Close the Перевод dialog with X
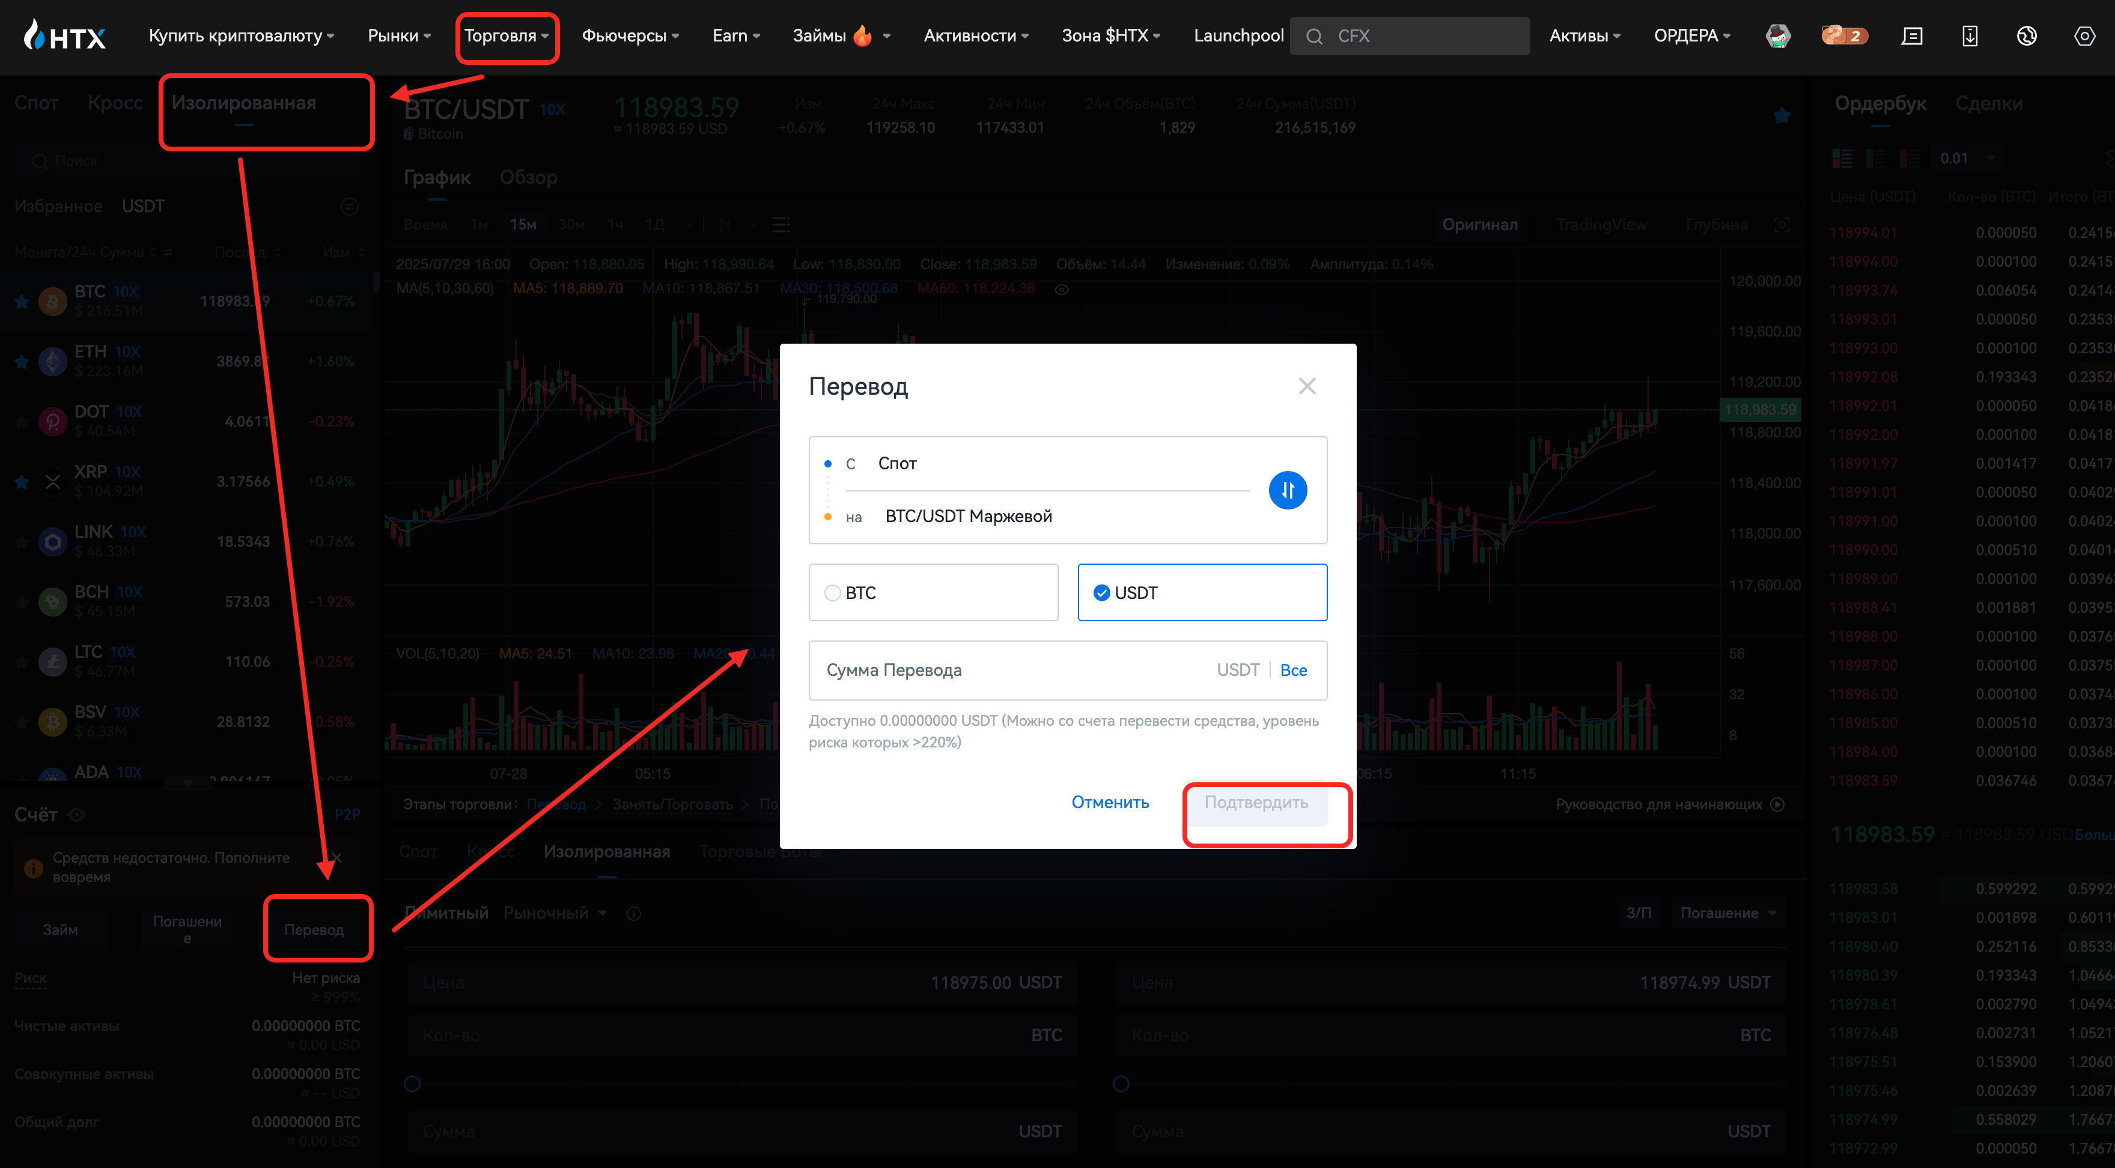2115x1168 pixels. [1306, 386]
